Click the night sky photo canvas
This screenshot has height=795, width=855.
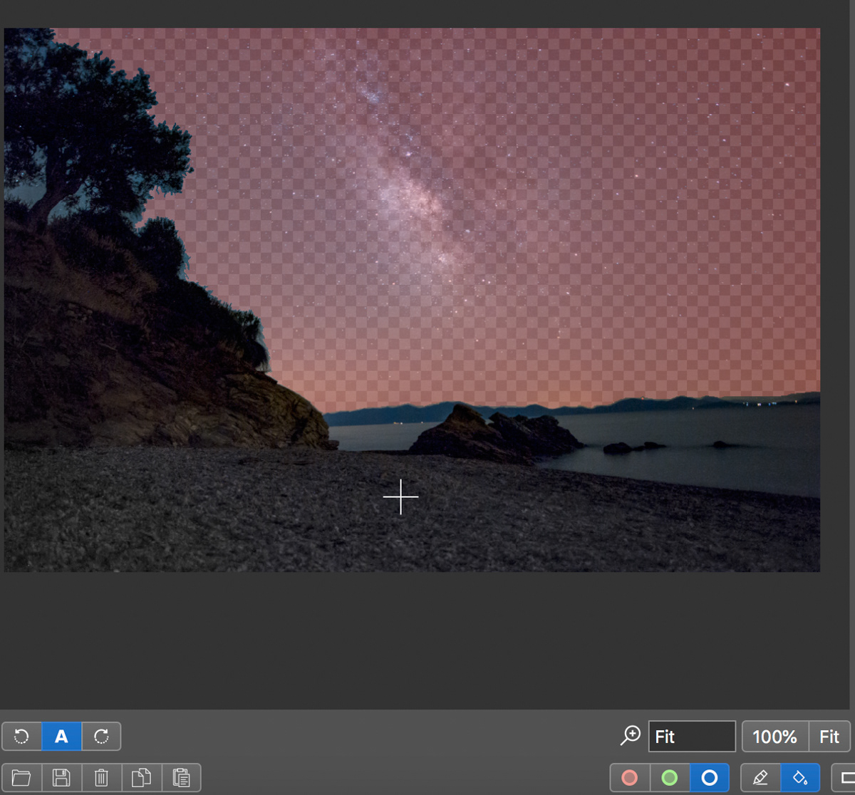click(x=412, y=300)
